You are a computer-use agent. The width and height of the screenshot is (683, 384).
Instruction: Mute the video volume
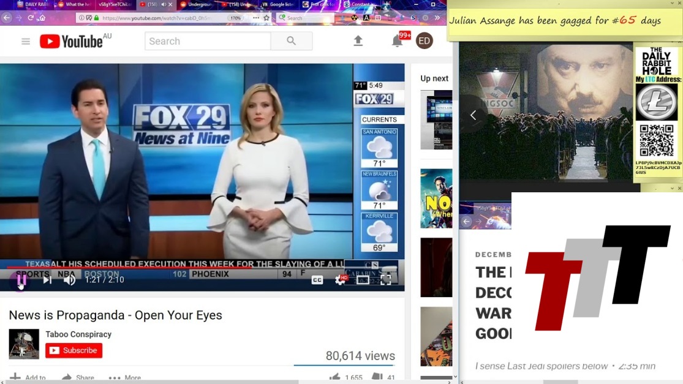[70, 280]
